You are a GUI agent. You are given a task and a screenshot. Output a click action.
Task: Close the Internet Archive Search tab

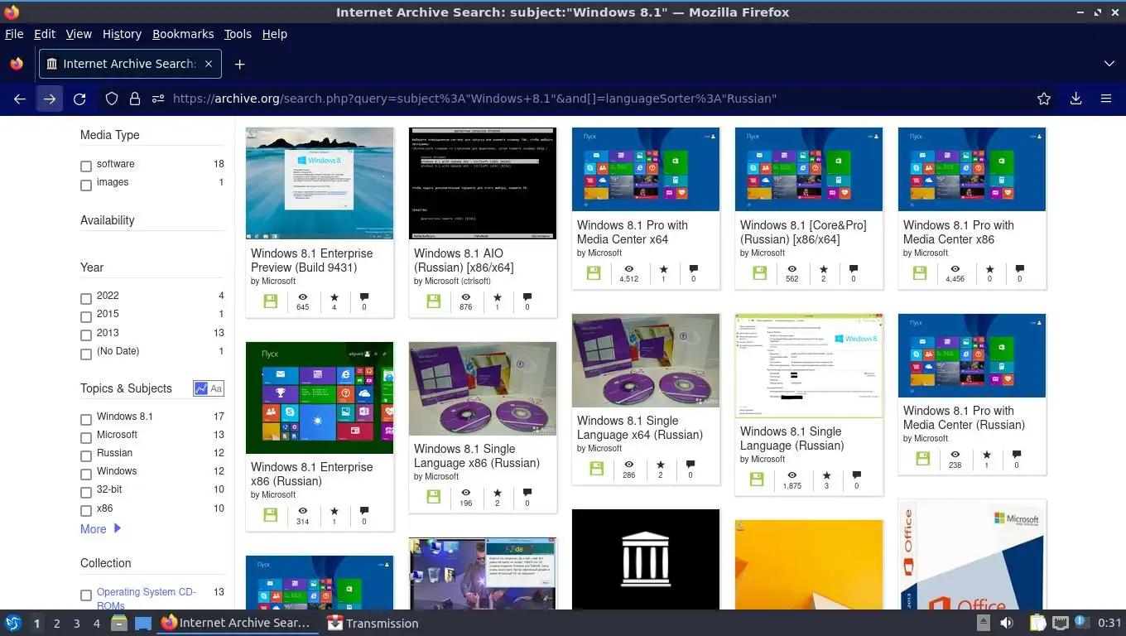point(209,64)
